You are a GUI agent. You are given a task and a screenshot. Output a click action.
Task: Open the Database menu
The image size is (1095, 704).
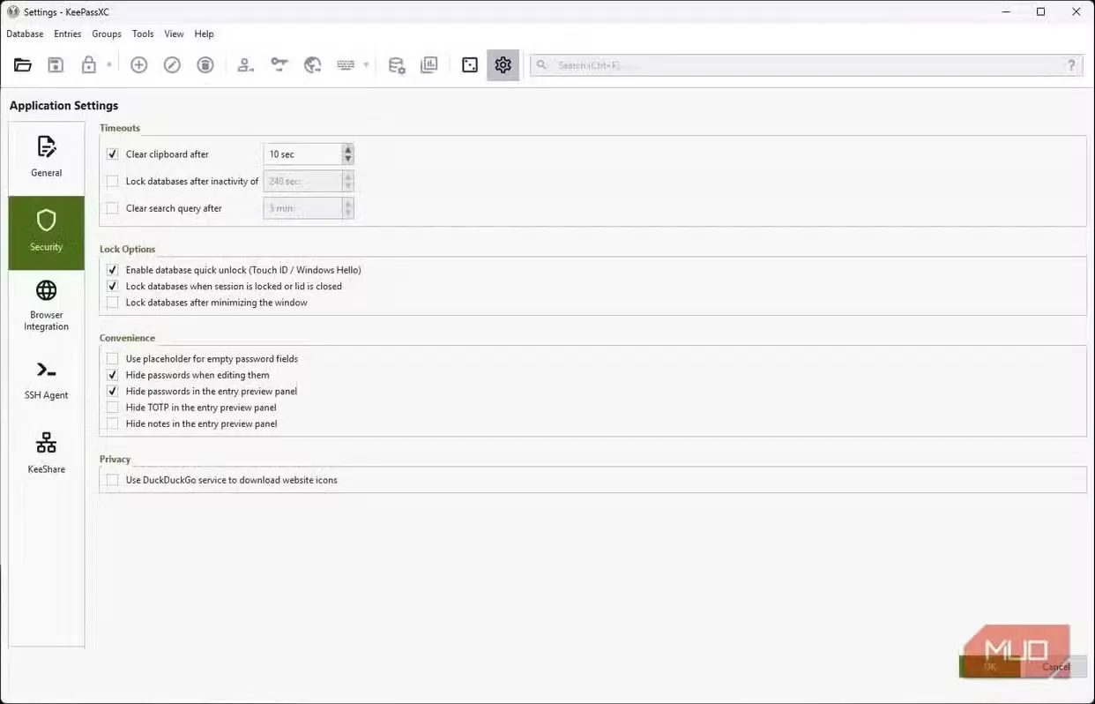pos(25,34)
